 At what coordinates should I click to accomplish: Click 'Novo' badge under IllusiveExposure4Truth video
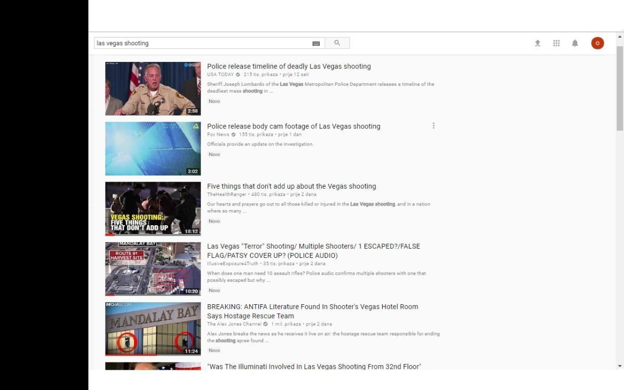pos(214,291)
